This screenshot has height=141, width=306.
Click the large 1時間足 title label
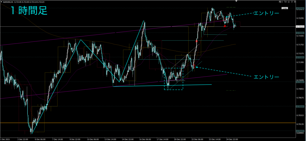click(29, 11)
